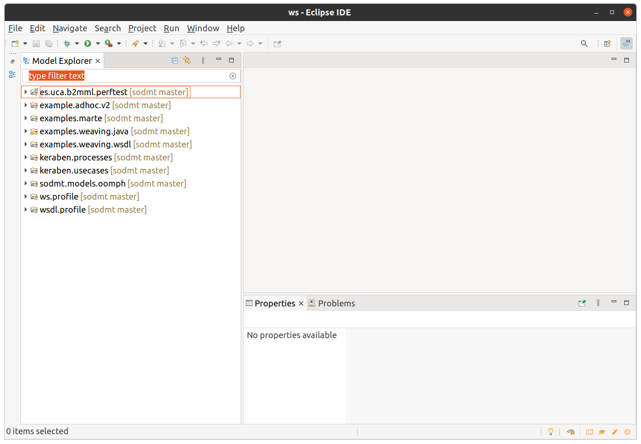This screenshot has height=444, width=641.
Task: Open the Help menu
Action: [x=236, y=28]
